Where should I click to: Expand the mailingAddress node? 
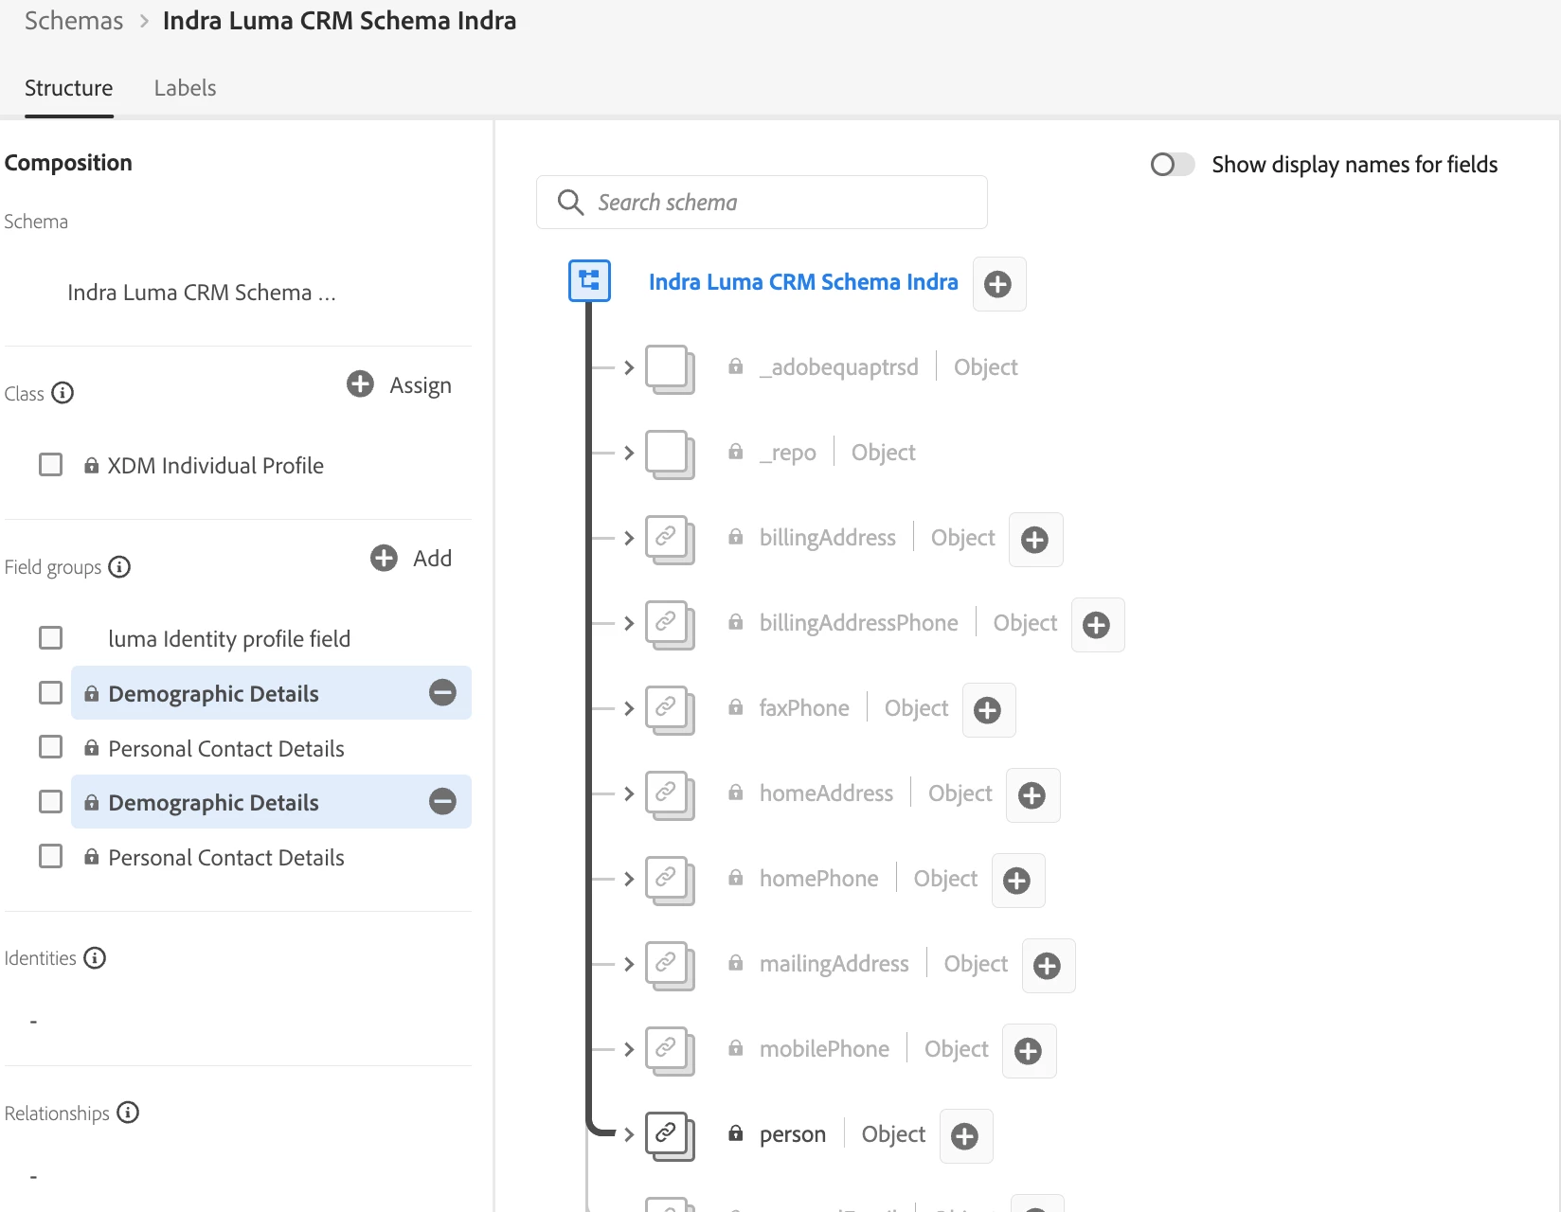click(629, 964)
